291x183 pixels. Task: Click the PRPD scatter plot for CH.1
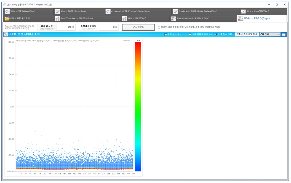point(74,107)
